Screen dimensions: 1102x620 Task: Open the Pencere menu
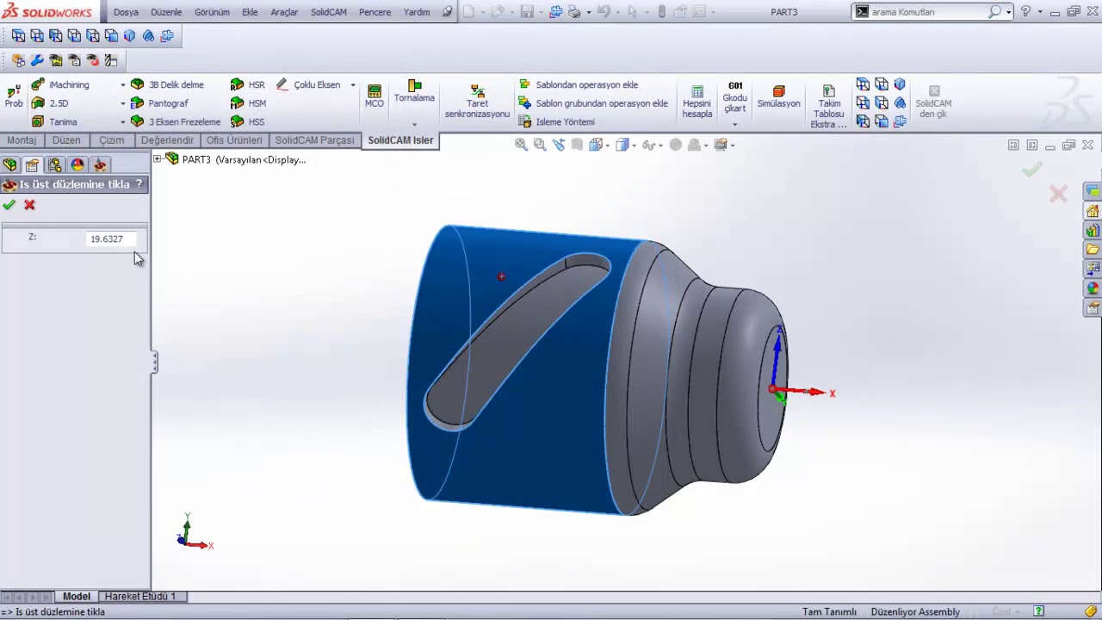pyautogui.click(x=375, y=12)
